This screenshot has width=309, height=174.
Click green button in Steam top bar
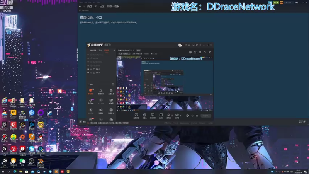tap(276, 3)
